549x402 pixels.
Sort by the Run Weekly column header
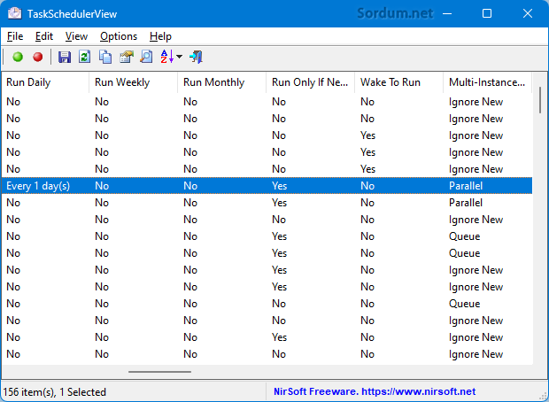(x=133, y=82)
